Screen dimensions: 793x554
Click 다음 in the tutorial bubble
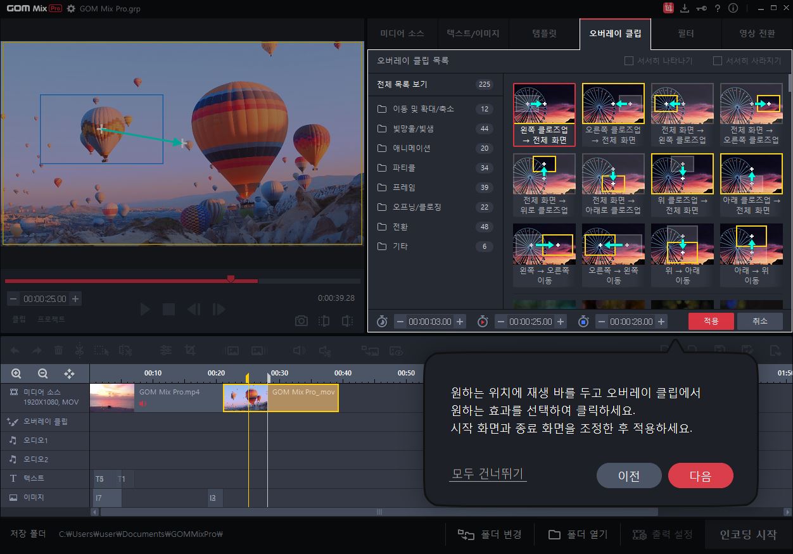coord(701,476)
